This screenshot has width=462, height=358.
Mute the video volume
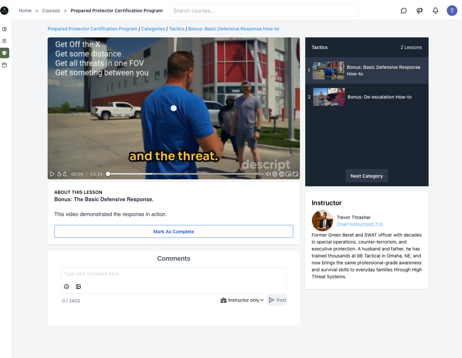pos(268,174)
